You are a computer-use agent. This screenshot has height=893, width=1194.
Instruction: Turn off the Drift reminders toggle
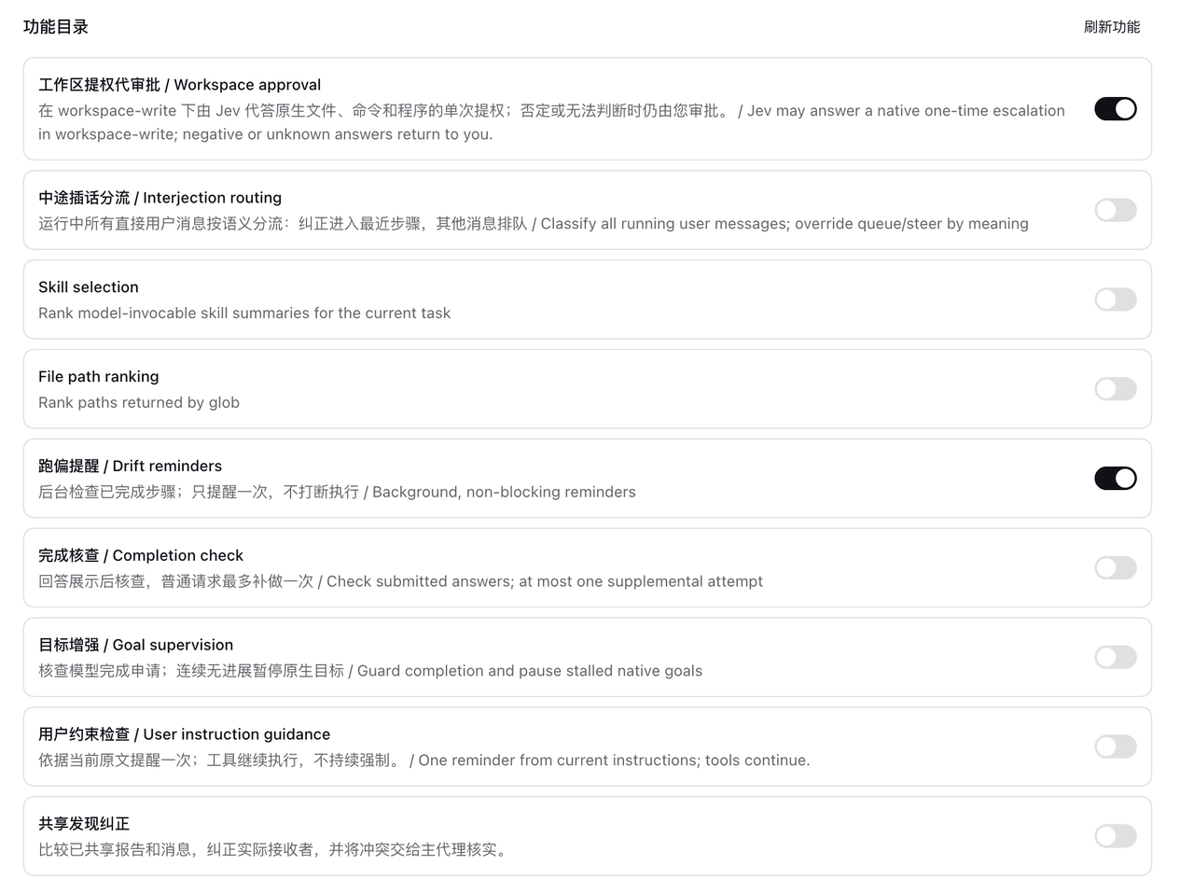click(x=1115, y=479)
